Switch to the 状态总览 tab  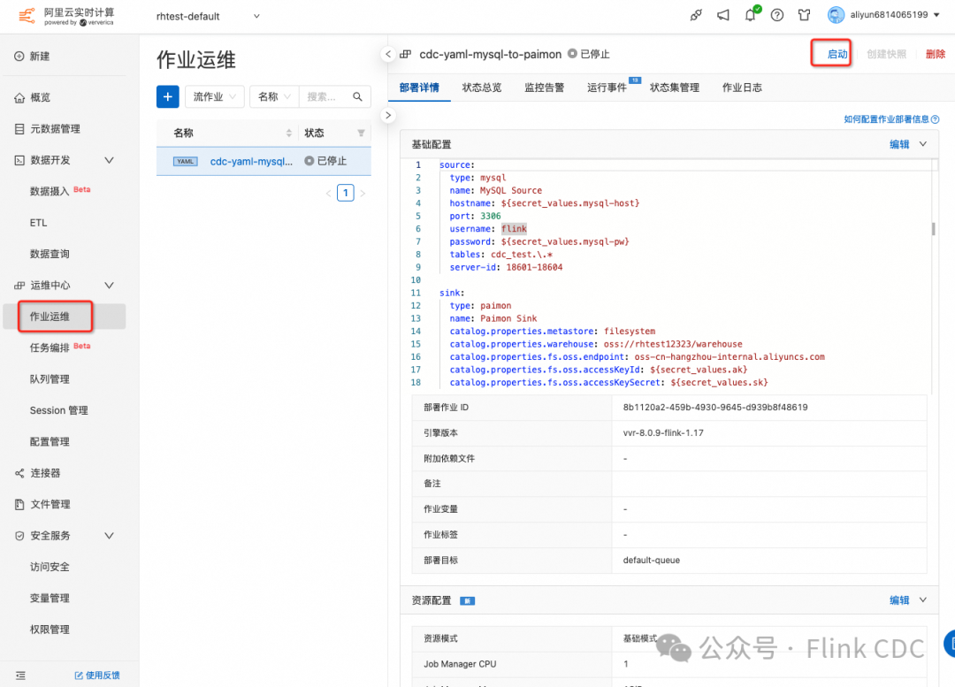[482, 88]
